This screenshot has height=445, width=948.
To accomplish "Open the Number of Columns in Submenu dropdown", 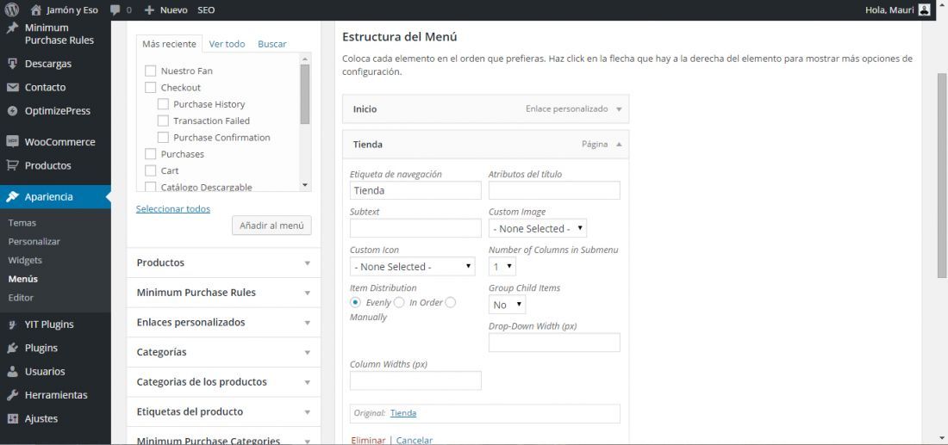I will coord(502,266).
